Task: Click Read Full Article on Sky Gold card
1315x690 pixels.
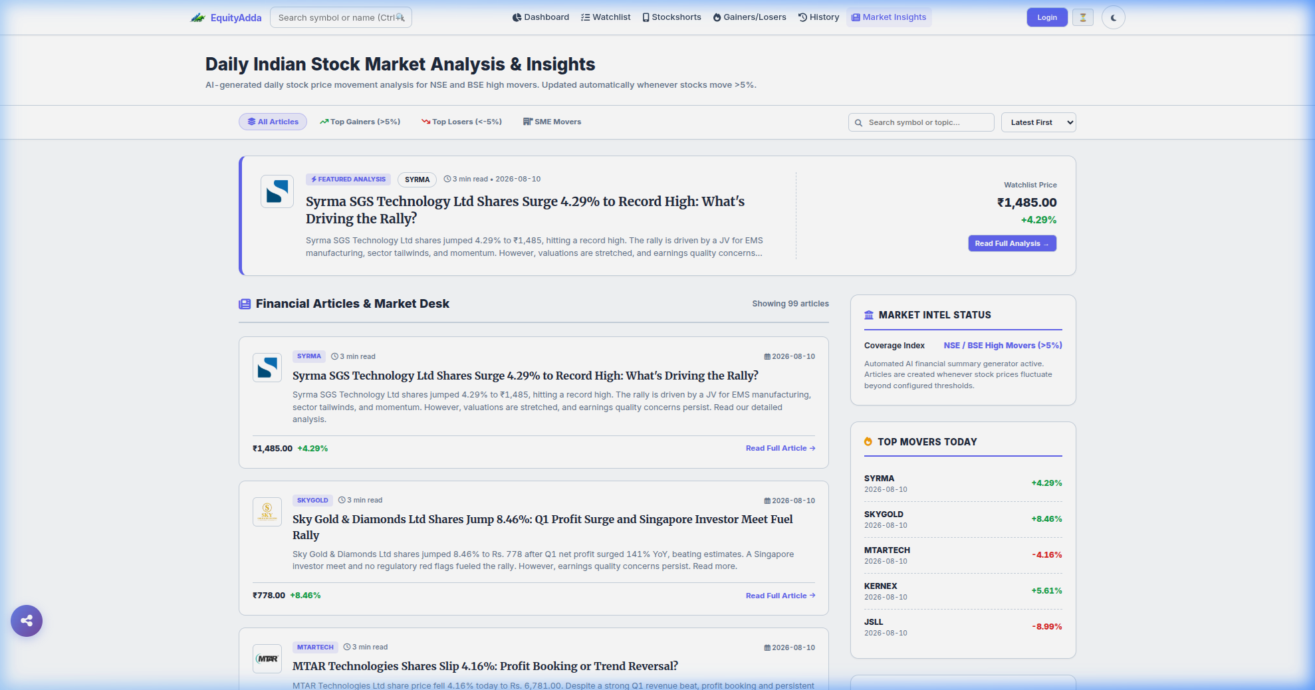Action: pyautogui.click(x=780, y=596)
